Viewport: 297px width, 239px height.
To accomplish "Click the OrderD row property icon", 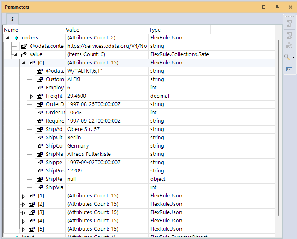I will (x=40, y=104).
